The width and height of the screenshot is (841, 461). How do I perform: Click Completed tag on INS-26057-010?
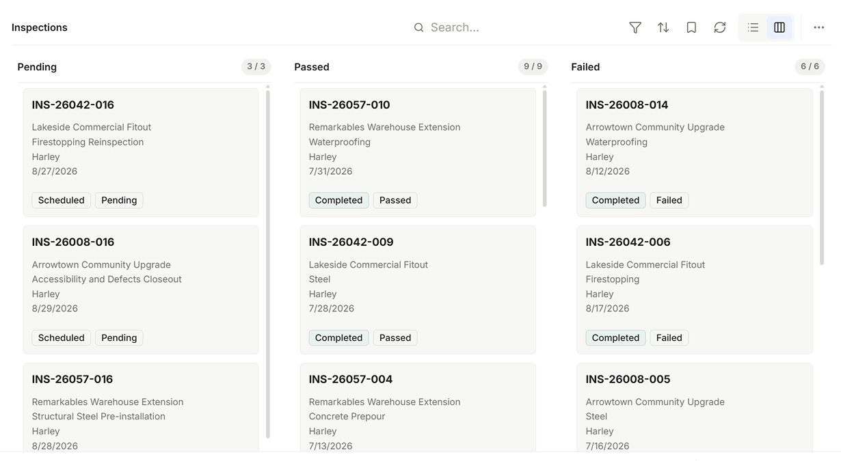[339, 200]
